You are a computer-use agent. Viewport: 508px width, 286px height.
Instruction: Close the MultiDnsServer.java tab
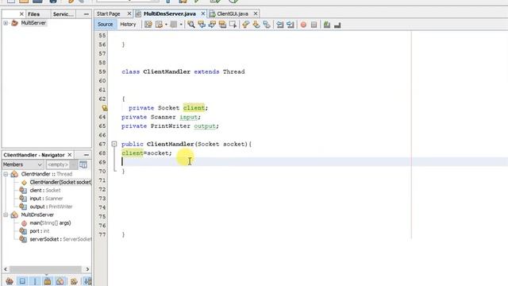(203, 14)
